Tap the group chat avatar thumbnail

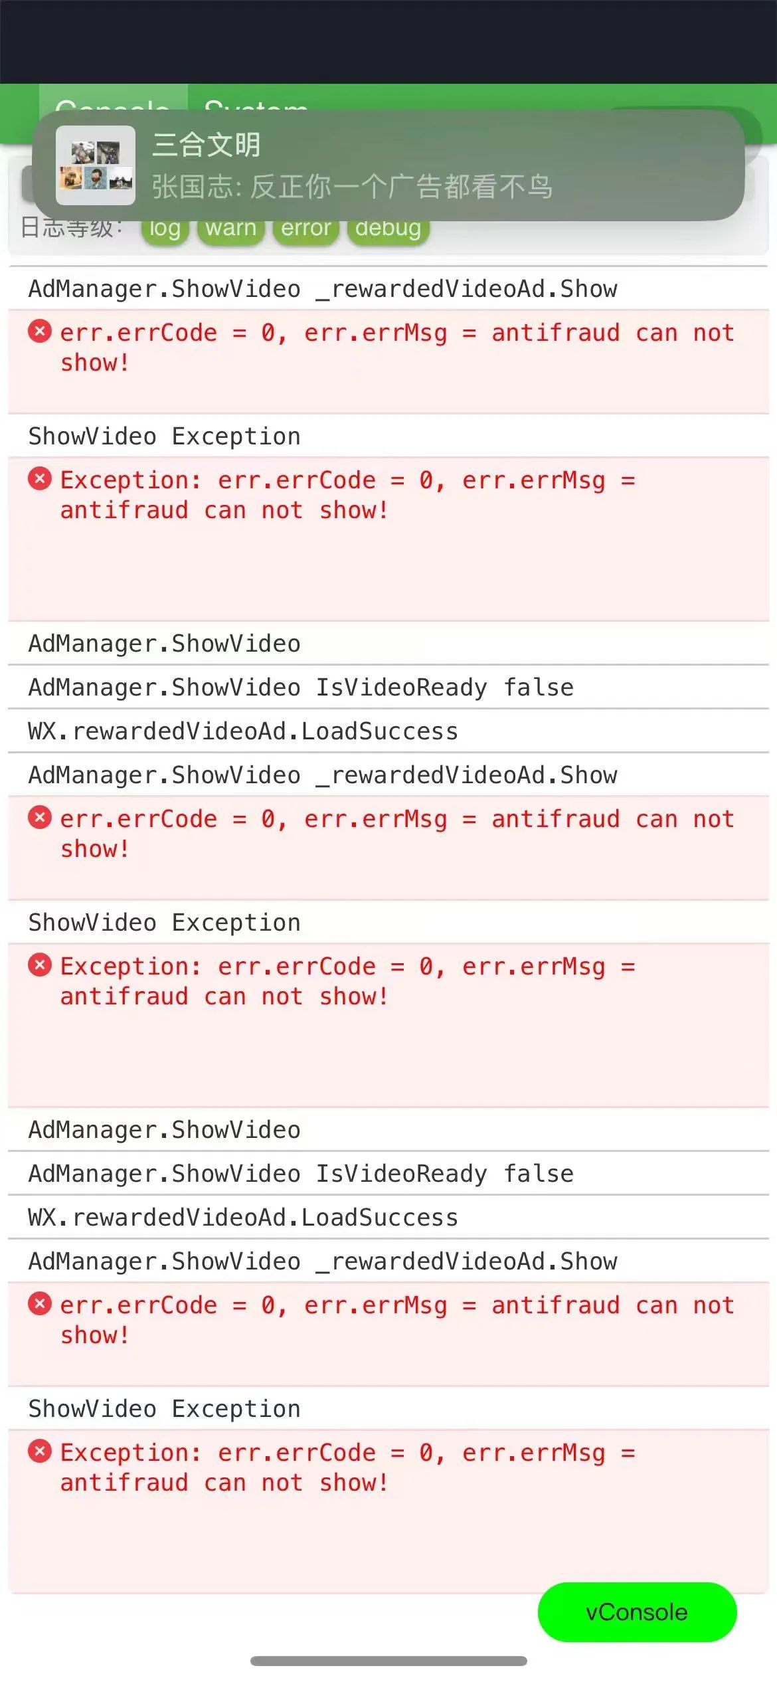click(96, 165)
